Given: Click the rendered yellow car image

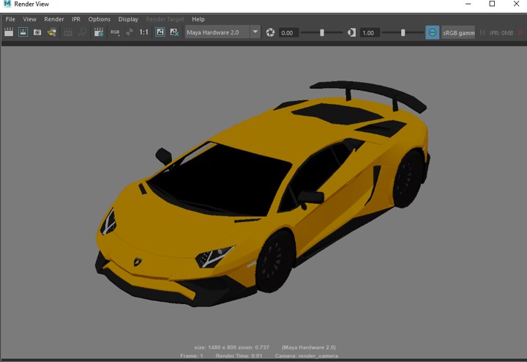Looking at the screenshot, I should tap(262, 193).
